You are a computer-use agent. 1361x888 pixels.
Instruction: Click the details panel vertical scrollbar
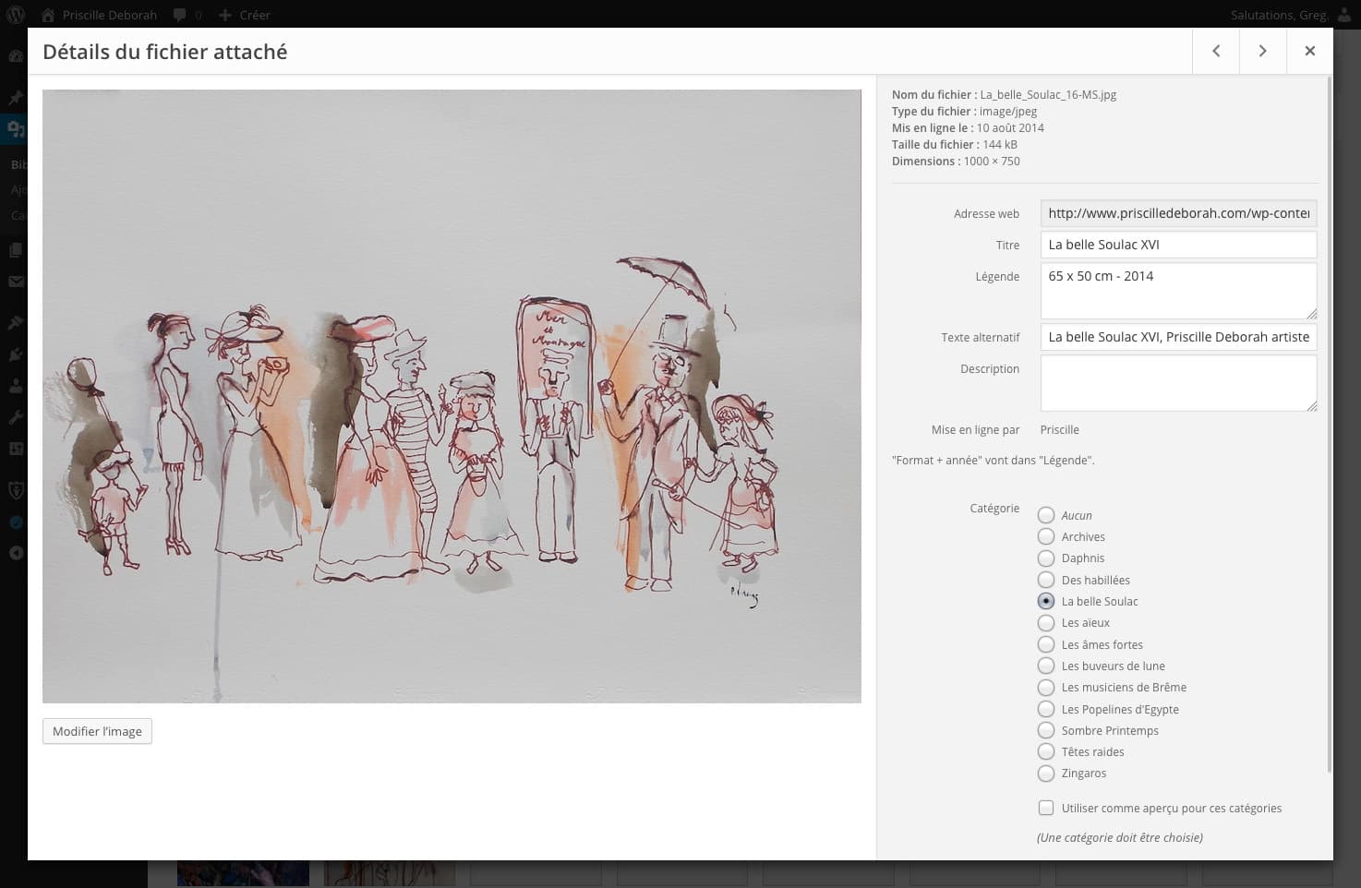(x=1330, y=425)
